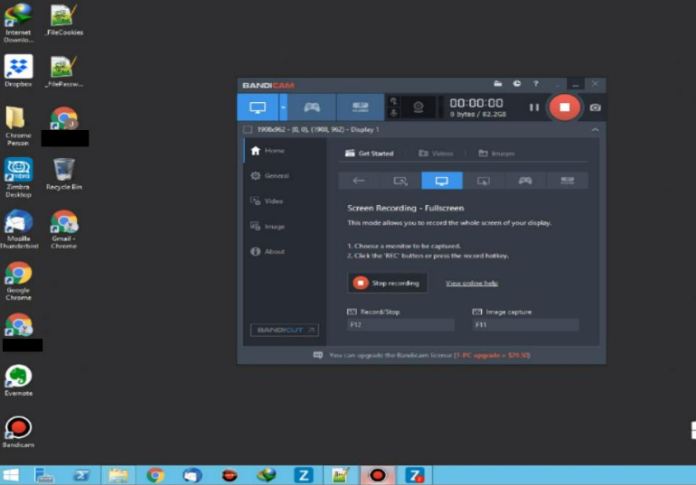Open Google Chrome desktop shortcut
The height and width of the screenshot is (485, 696).
click(18, 281)
